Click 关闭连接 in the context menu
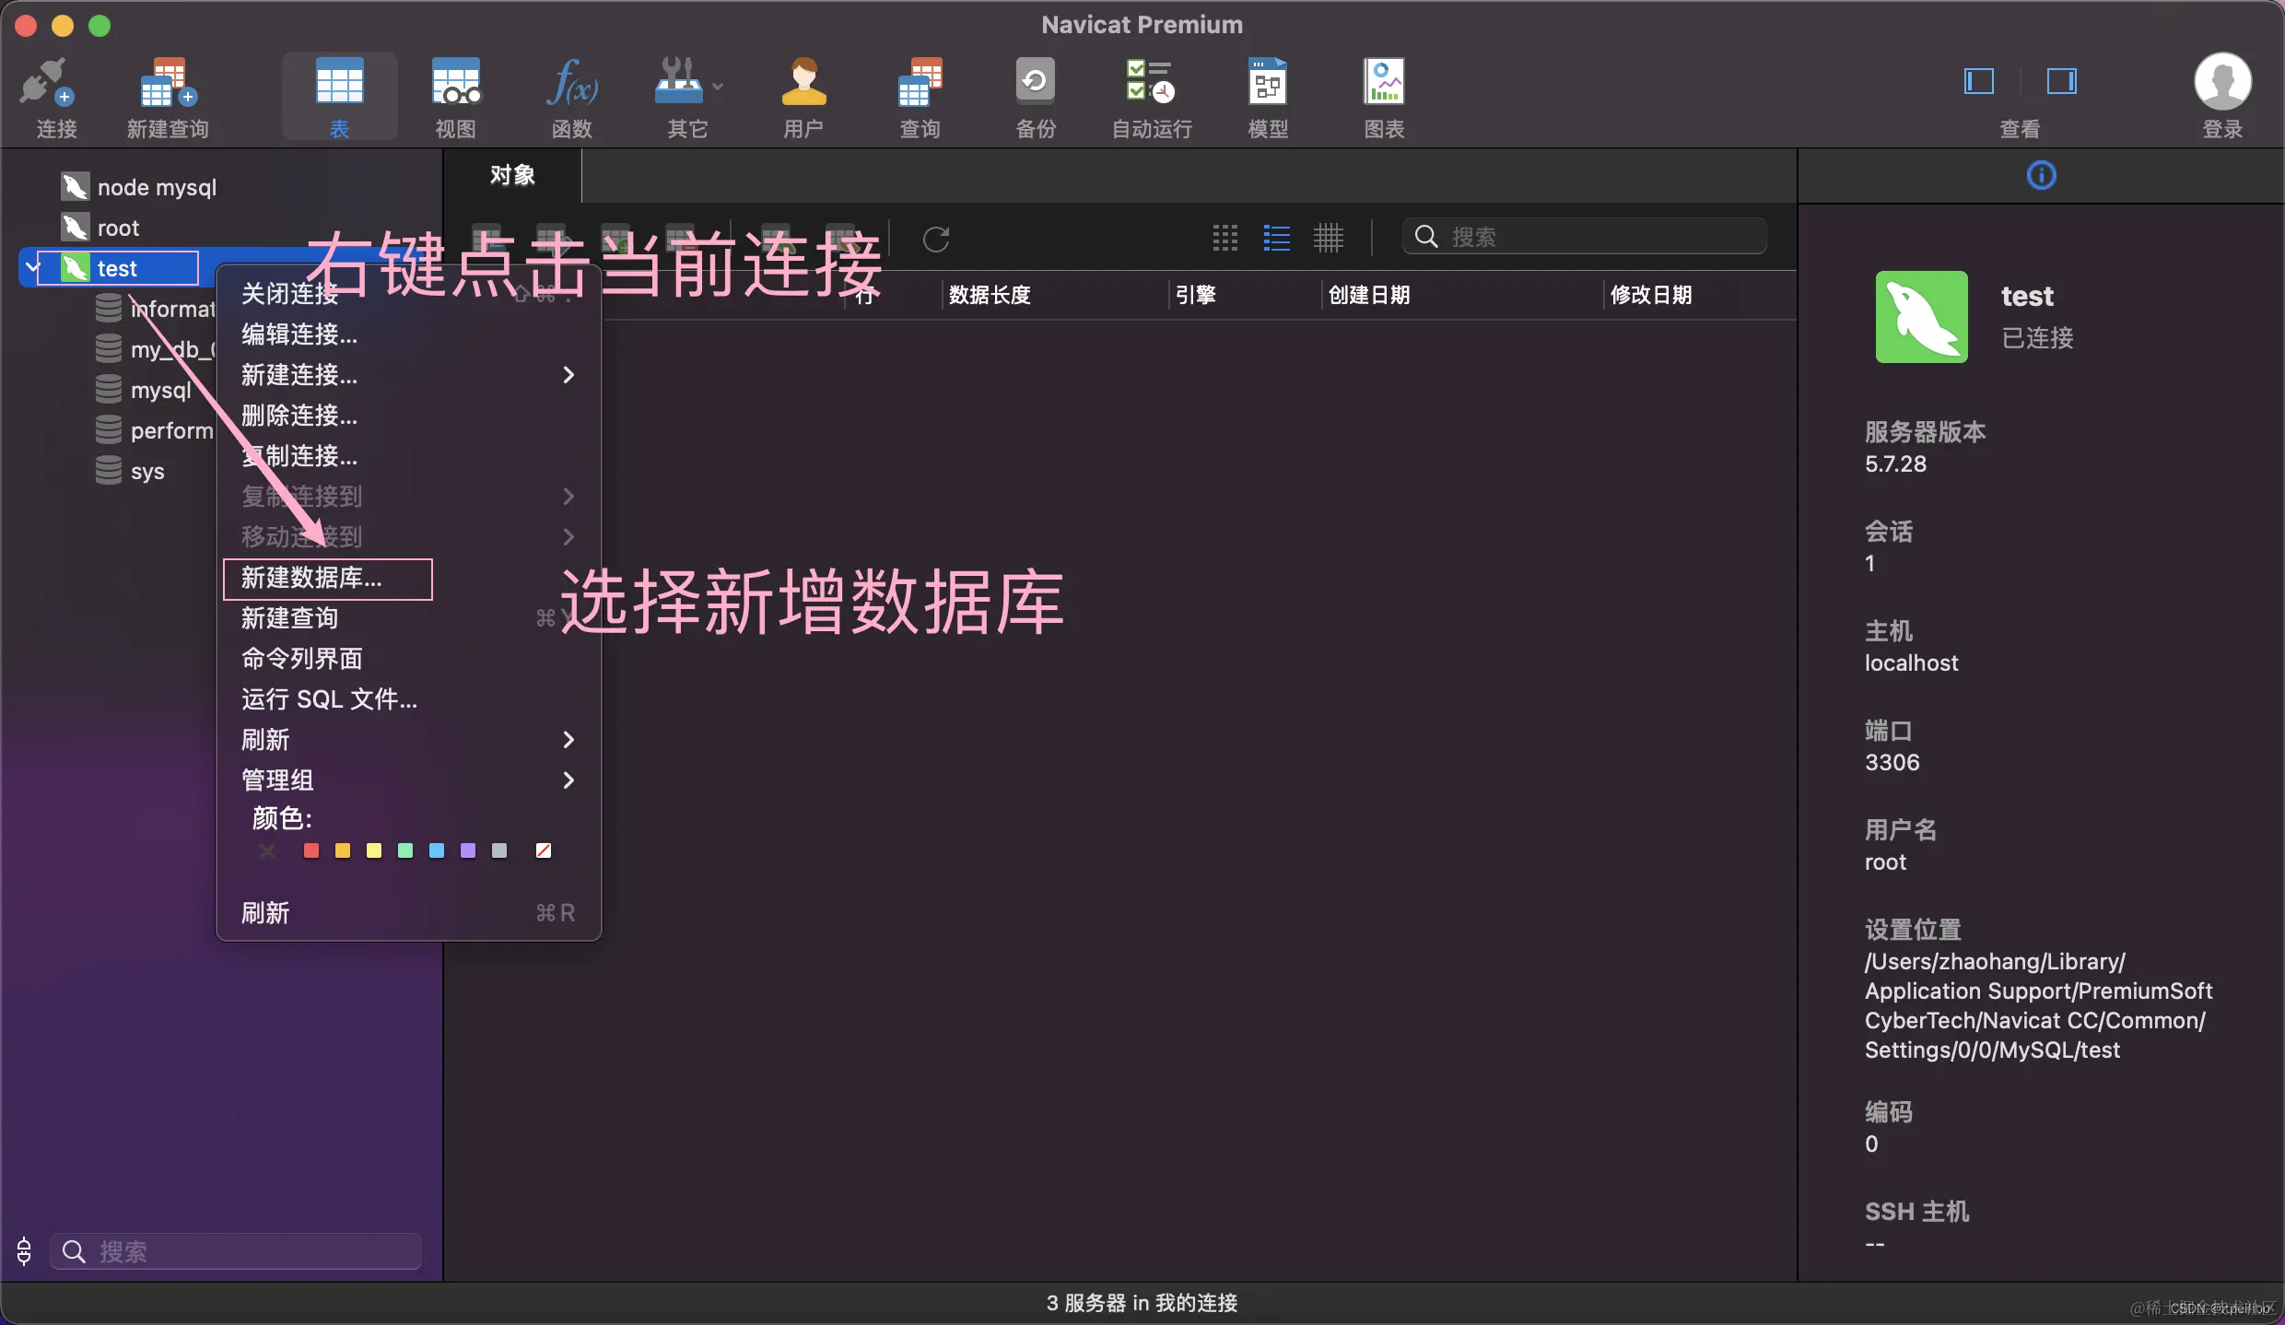The image size is (2285, 1325). 289,295
